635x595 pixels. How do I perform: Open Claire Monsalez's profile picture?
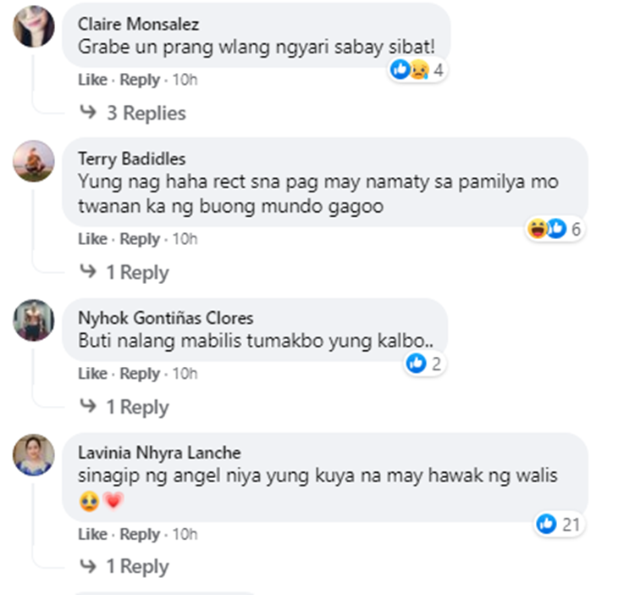(34, 26)
